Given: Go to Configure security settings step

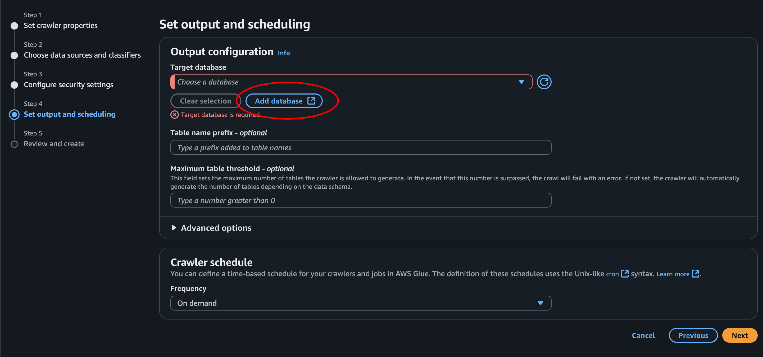Looking at the screenshot, I should (69, 84).
